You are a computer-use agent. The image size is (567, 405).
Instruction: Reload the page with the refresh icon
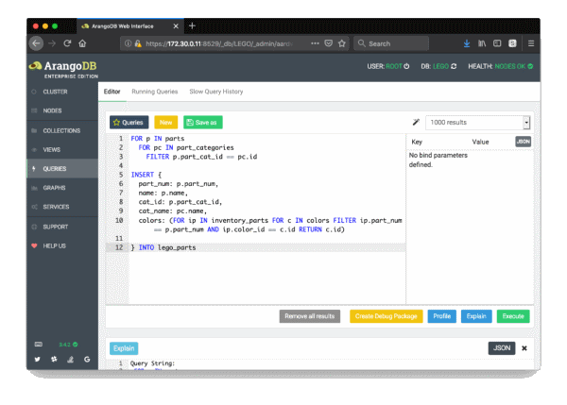(x=67, y=43)
